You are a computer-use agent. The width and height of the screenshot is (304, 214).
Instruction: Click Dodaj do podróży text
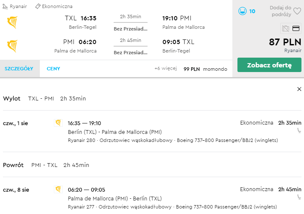point(280,11)
